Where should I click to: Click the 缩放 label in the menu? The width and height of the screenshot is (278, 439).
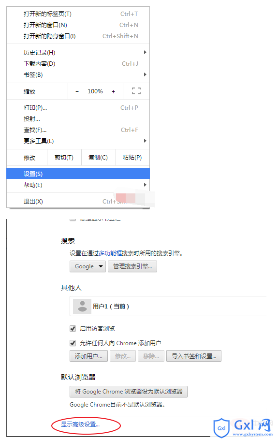click(x=29, y=91)
